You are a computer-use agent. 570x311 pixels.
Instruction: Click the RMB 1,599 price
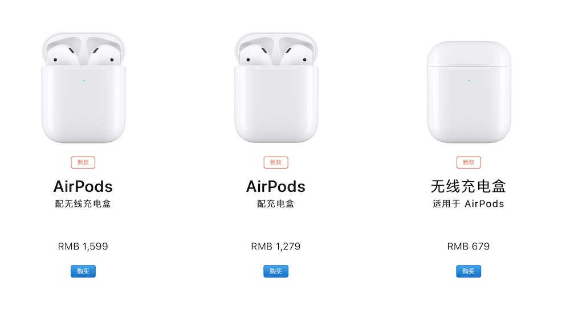(83, 247)
